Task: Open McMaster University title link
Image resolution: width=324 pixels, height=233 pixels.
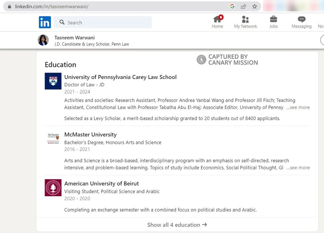Action: pos(90,135)
